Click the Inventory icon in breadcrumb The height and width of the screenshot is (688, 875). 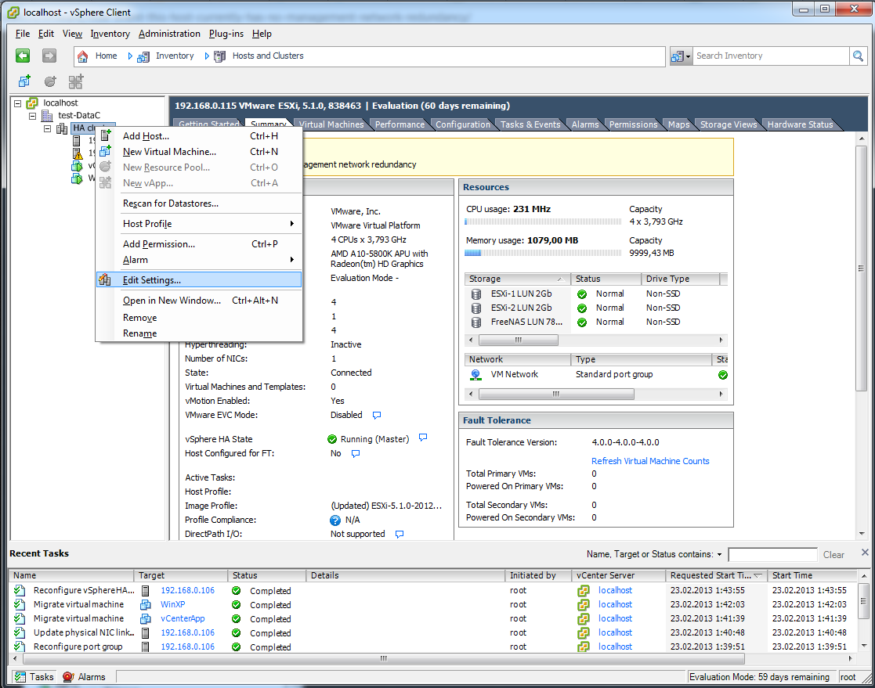pos(143,56)
